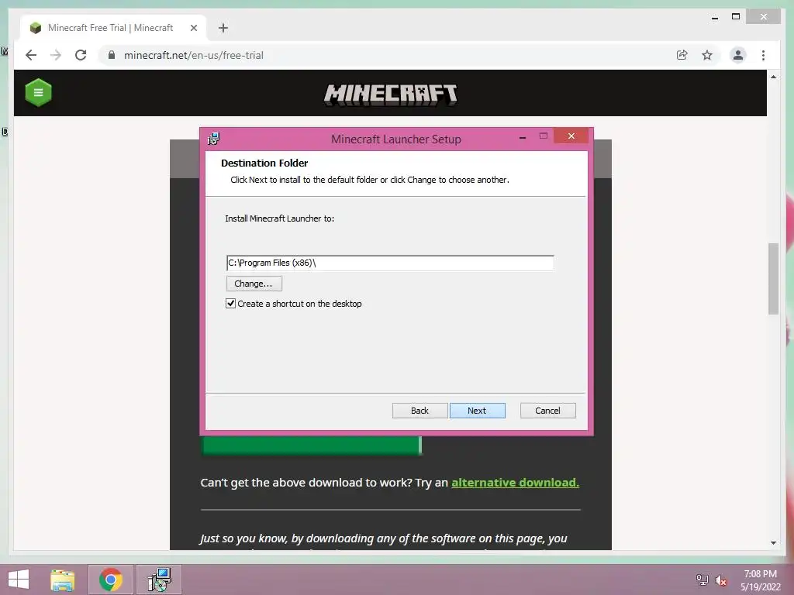Cancel the Minecraft Launcher Setup

point(548,411)
